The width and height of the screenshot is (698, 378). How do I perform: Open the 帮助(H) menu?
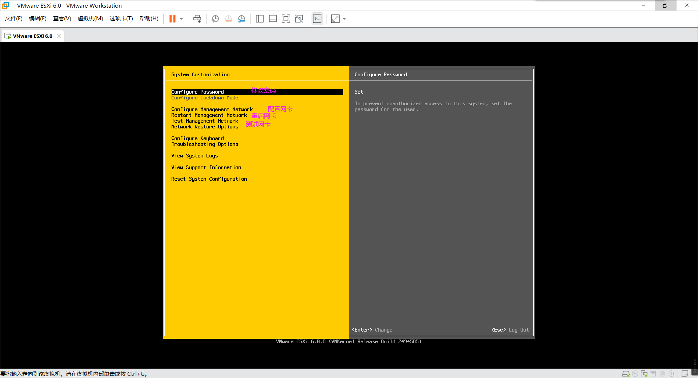coord(149,19)
